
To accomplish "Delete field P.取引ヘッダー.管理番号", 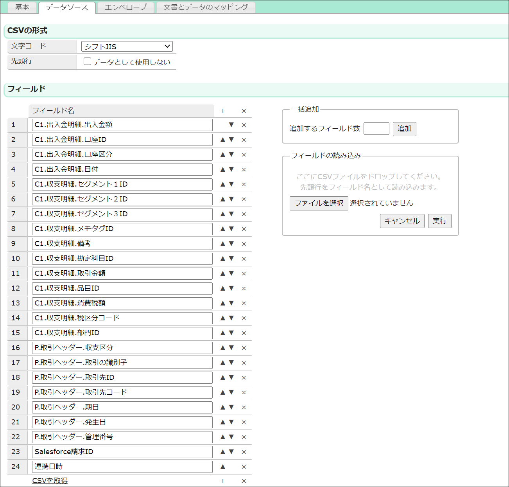I will click(244, 437).
